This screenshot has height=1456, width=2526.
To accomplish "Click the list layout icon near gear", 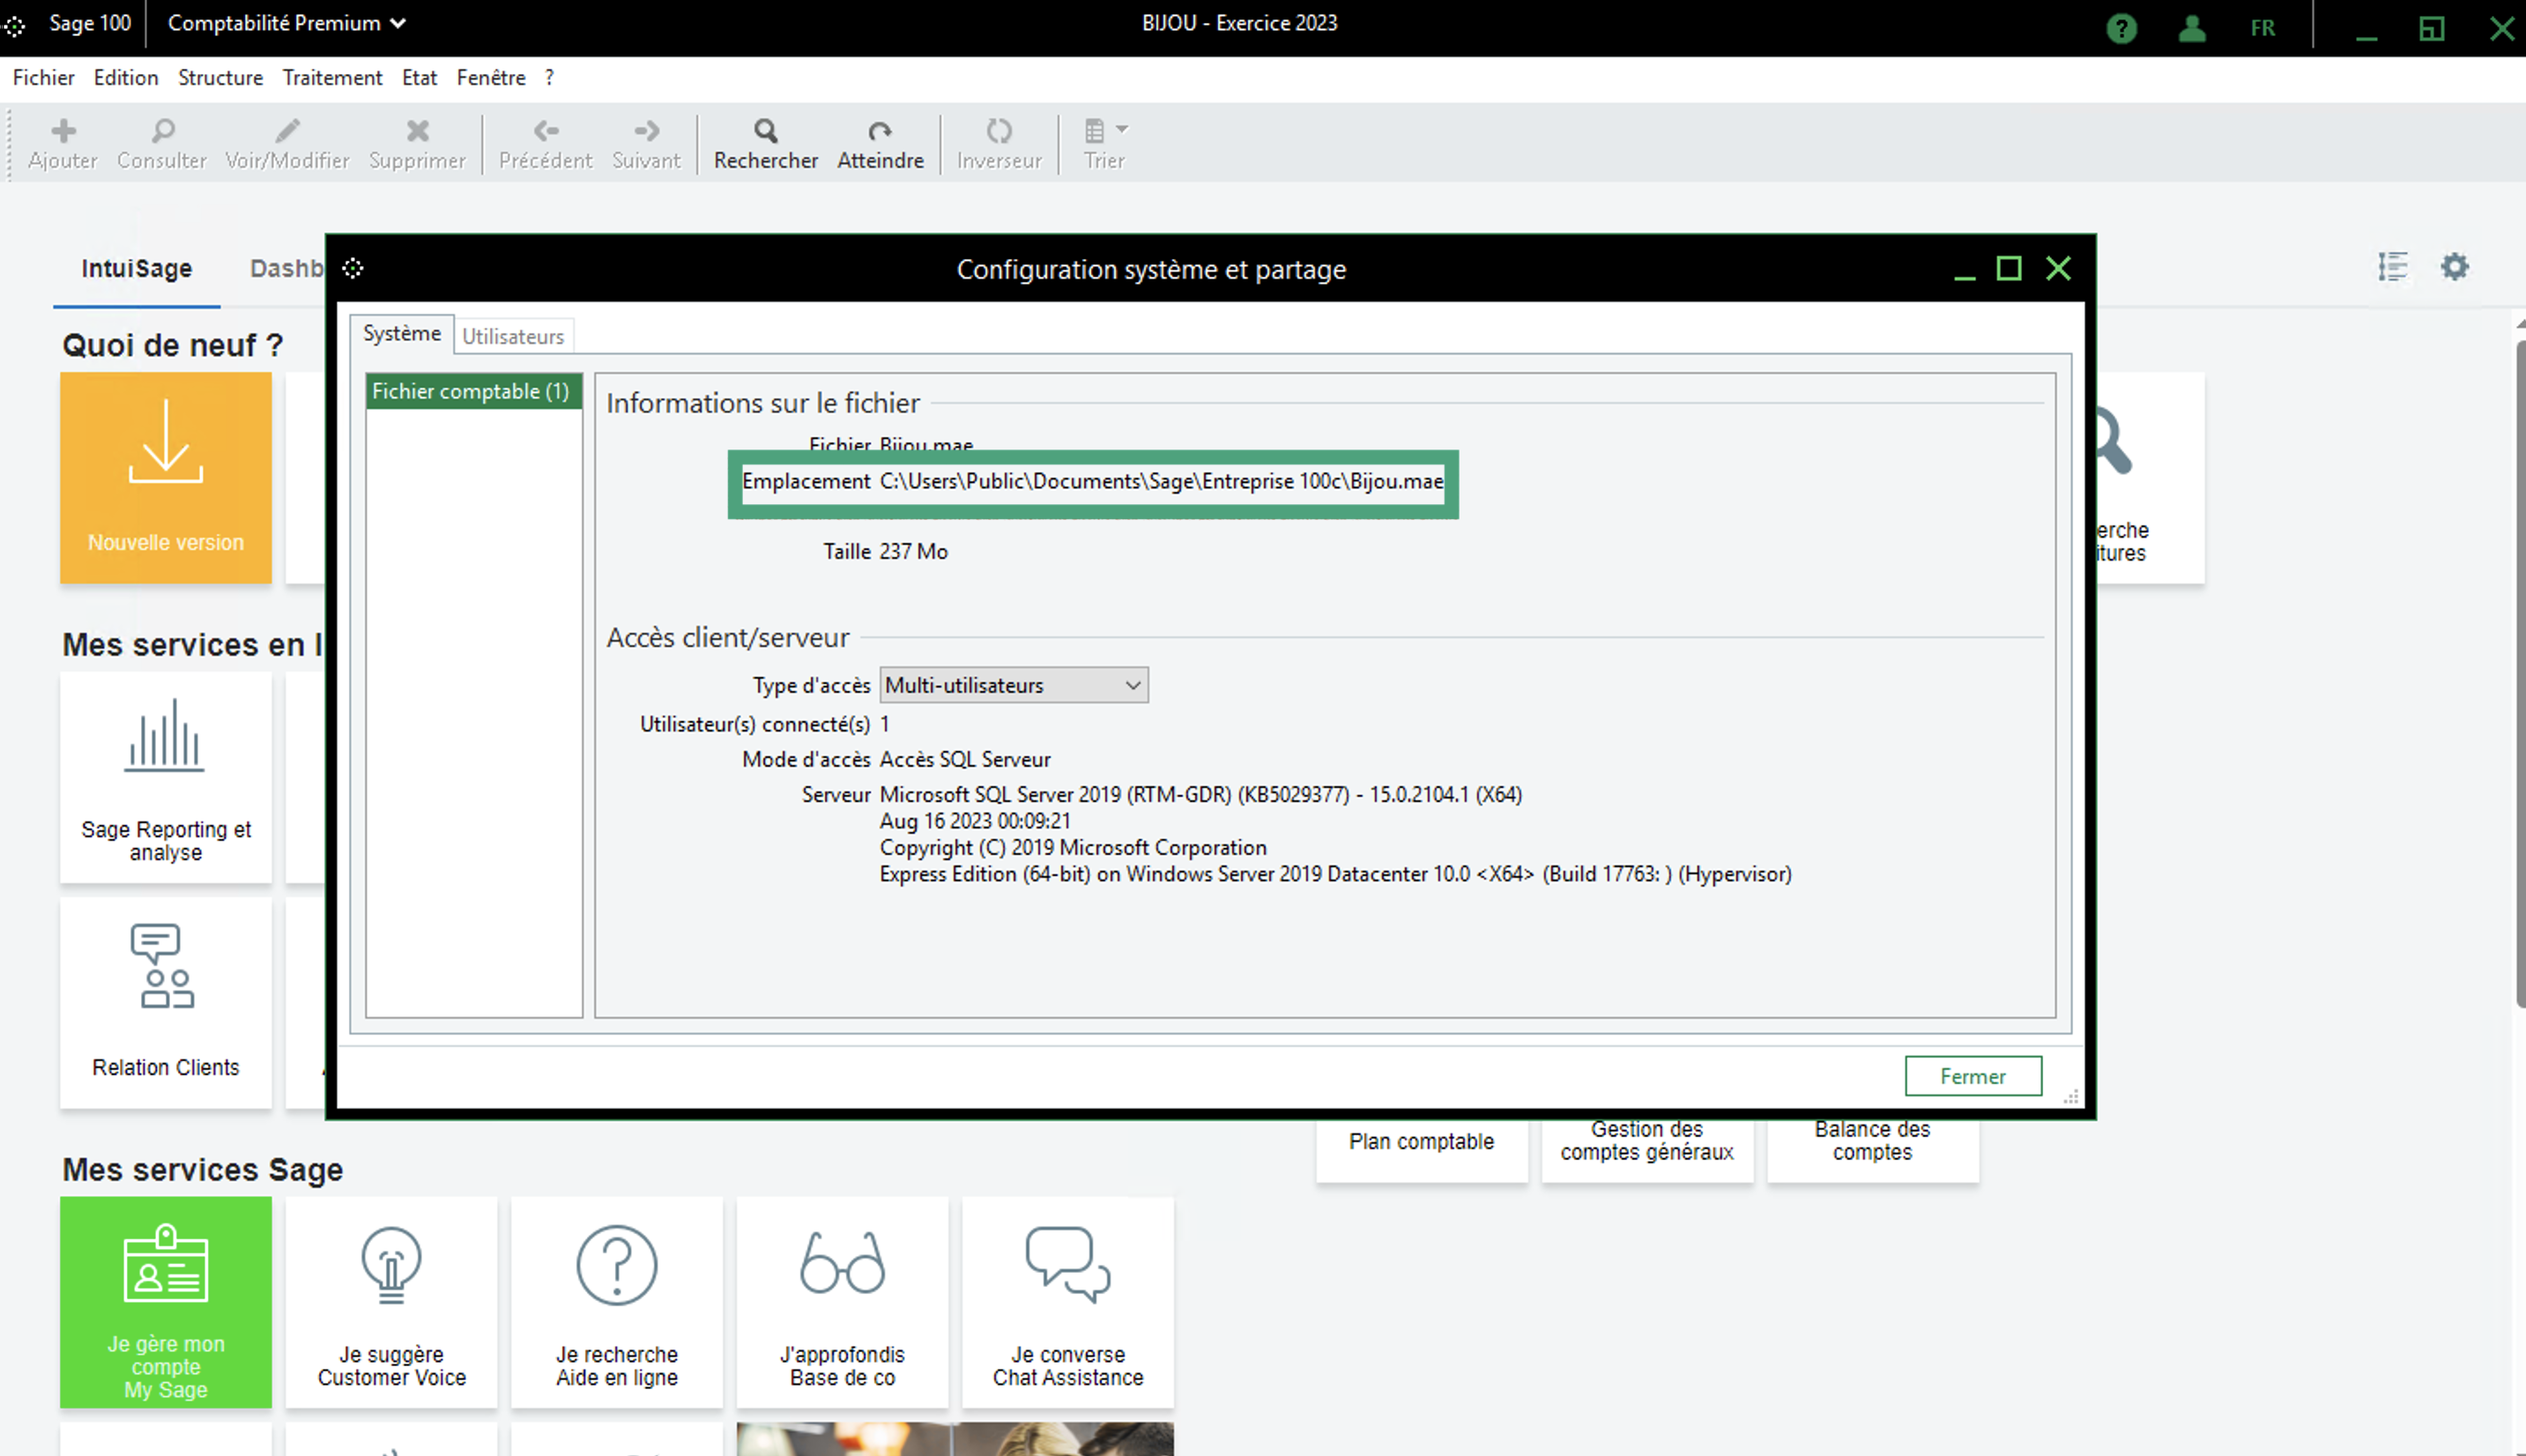I will (x=2392, y=267).
